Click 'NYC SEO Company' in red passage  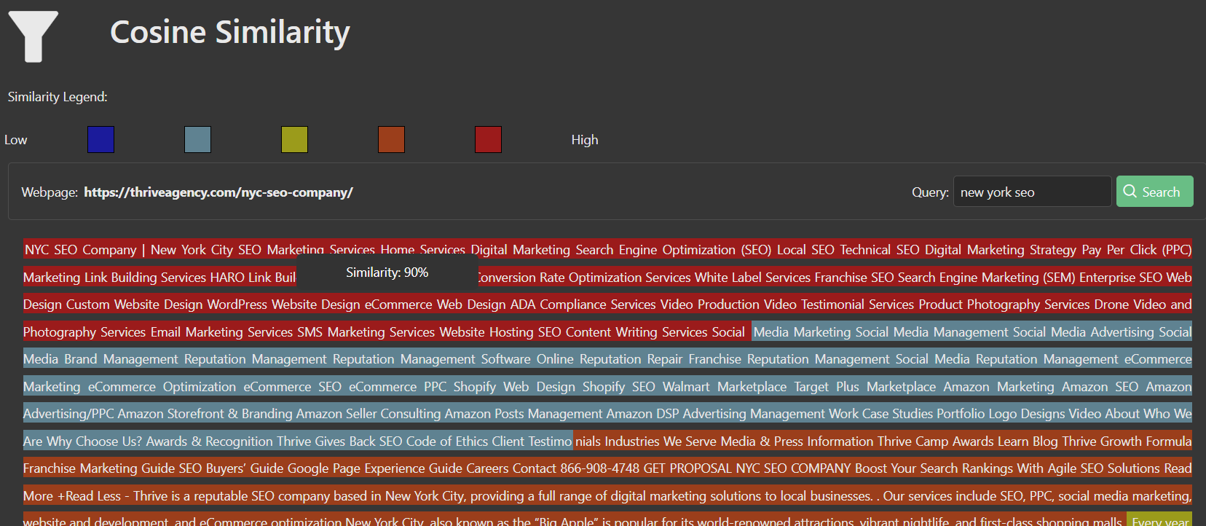click(x=80, y=250)
